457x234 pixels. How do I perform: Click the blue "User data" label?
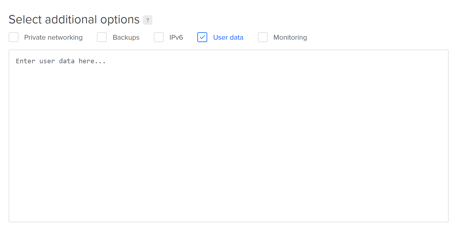point(228,38)
